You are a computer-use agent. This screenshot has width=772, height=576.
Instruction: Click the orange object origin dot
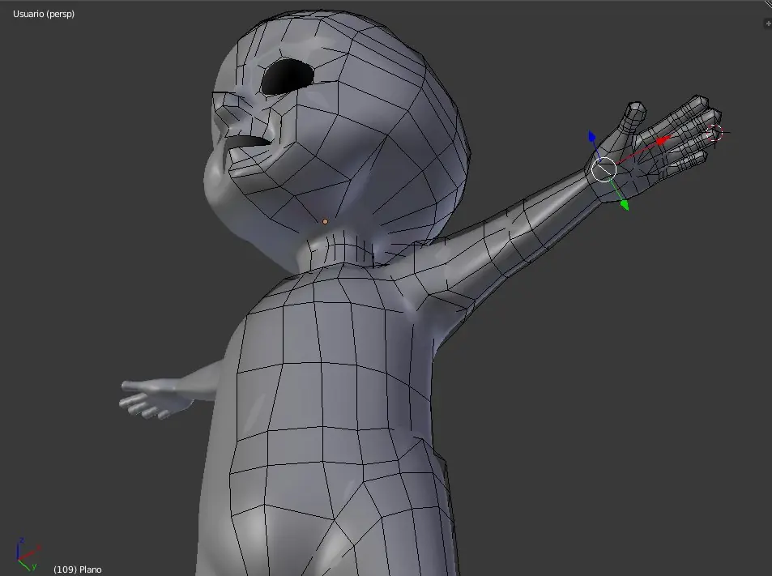[325, 221]
